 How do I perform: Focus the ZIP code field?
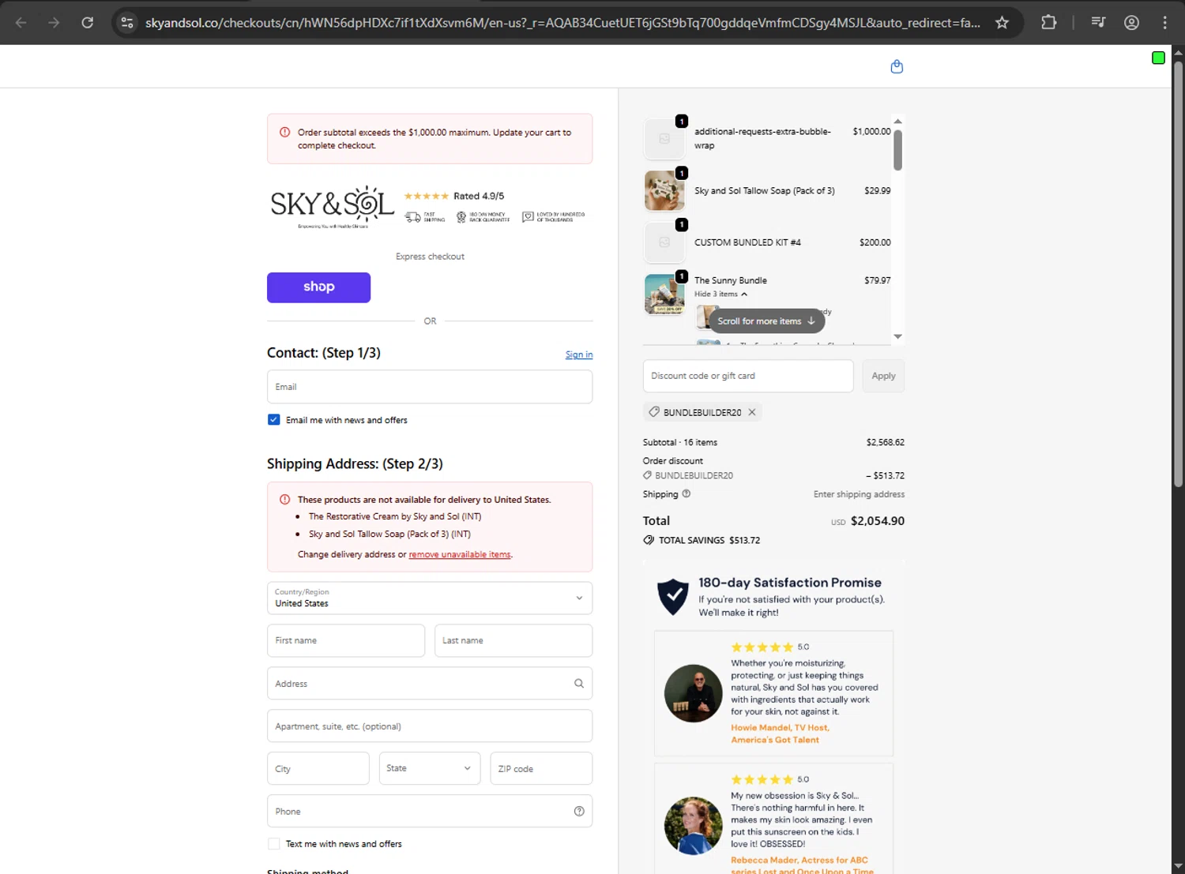(x=541, y=768)
